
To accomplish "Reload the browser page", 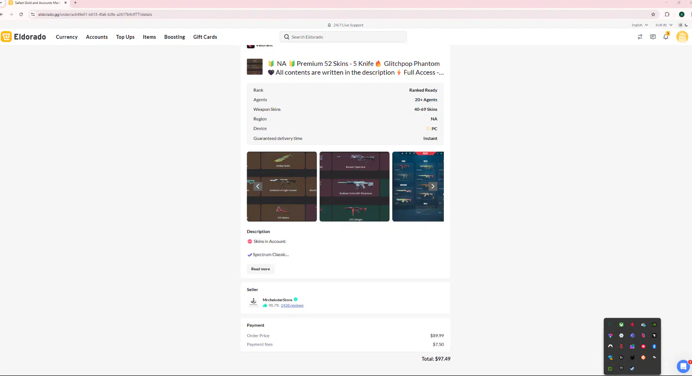I will [x=21, y=14].
